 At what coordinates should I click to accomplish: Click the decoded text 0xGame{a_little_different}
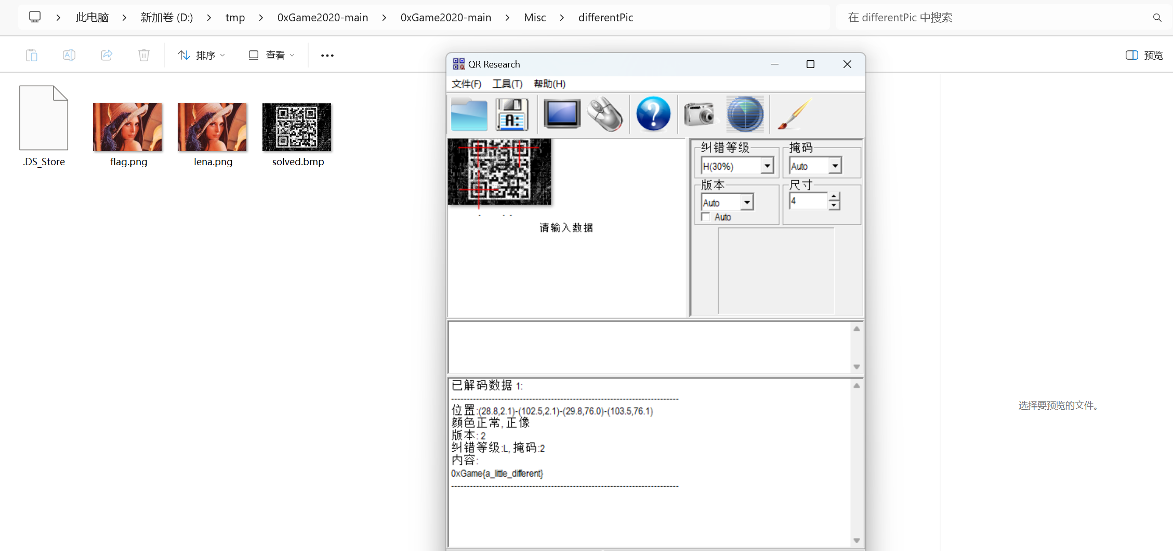497,474
